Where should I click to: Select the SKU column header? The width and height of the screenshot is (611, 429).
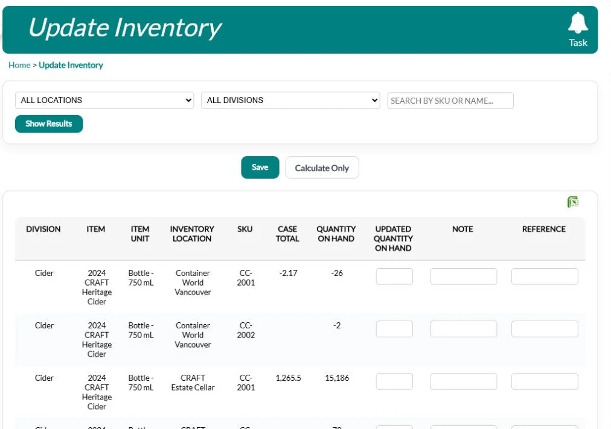(x=245, y=229)
